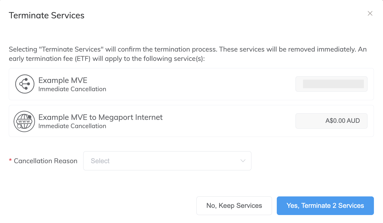The width and height of the screenshot is (383, 223).
Task: Confirm with Yes, Terminate 2 Services
Action: (325, 205)
